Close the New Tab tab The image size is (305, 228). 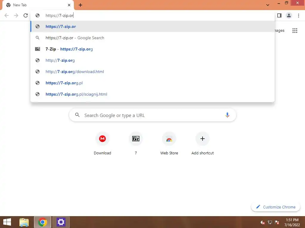[69, 5]
